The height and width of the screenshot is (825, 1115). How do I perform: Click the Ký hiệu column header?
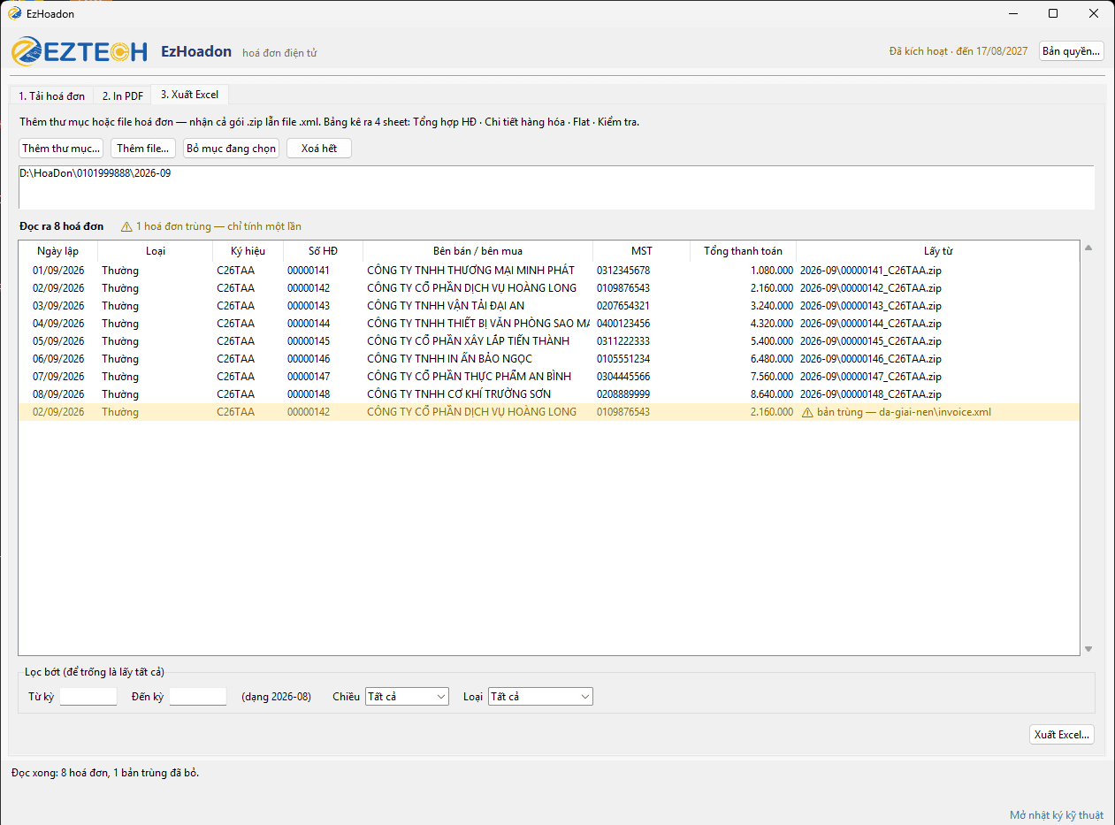(x=248, y=251)
